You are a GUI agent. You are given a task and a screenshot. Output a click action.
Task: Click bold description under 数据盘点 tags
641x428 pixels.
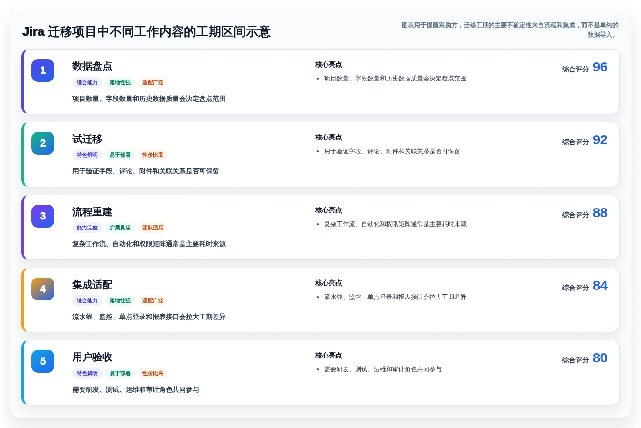click(149, 99)
